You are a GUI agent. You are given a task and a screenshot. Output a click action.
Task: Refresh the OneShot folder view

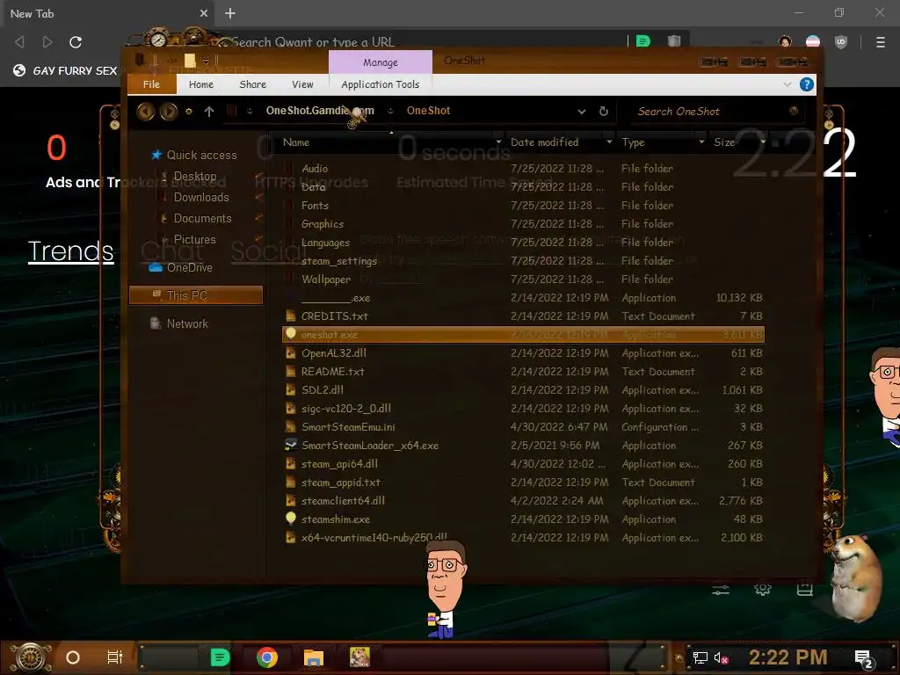point(603,112)
